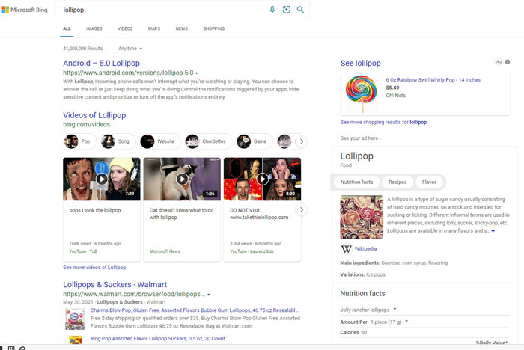Expand android.com URL dropdown arrow
This screenshot has height=350, width=524.
tap(196, 73)
